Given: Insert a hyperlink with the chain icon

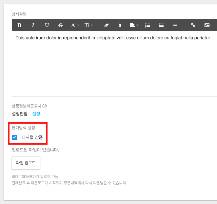Looking at the screenshot, I should pos(193,25).
